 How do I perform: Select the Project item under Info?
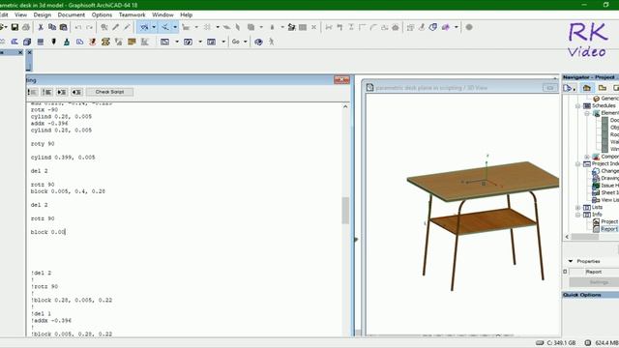[609, 221]
